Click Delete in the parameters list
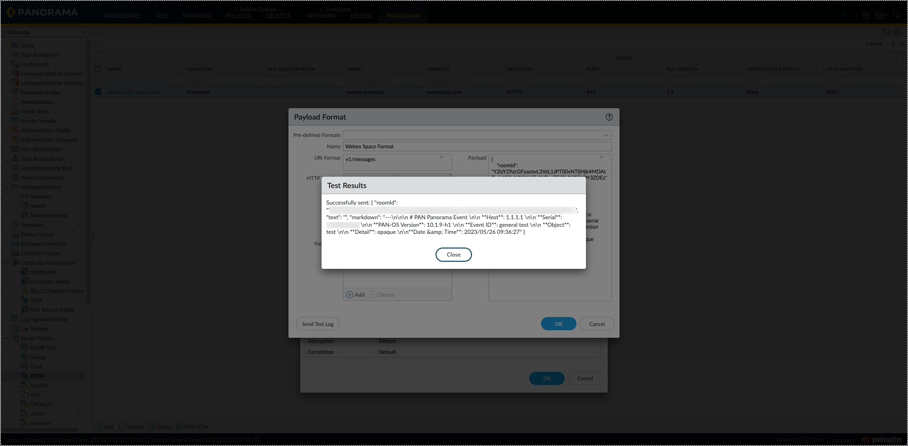Screen dimensions: 908x446 tap(382, 295)
